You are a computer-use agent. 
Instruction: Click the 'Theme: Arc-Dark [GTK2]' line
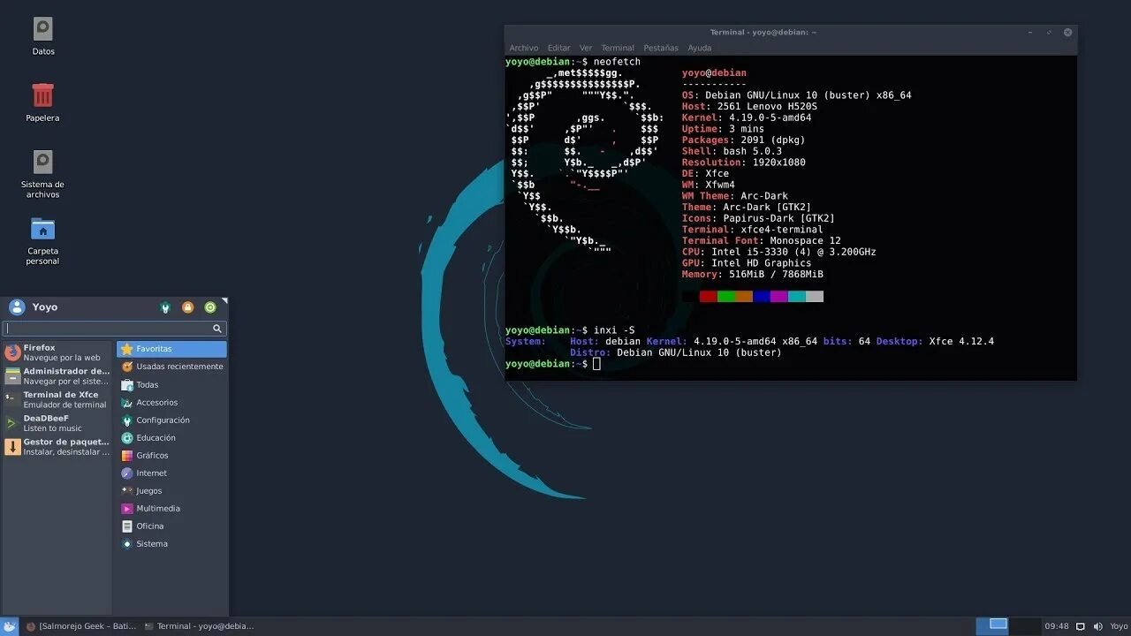pos(746,208)
